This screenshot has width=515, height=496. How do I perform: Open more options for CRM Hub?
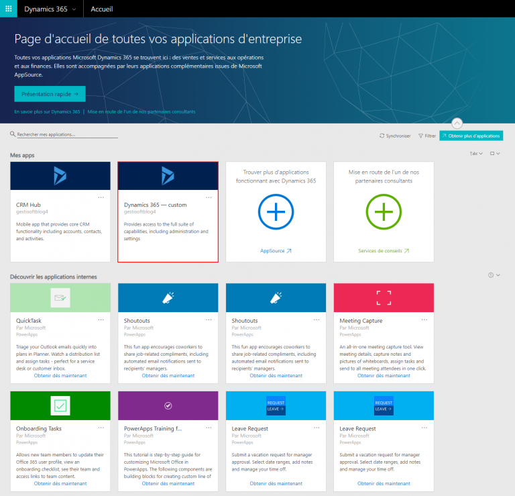tap(101, 197)
